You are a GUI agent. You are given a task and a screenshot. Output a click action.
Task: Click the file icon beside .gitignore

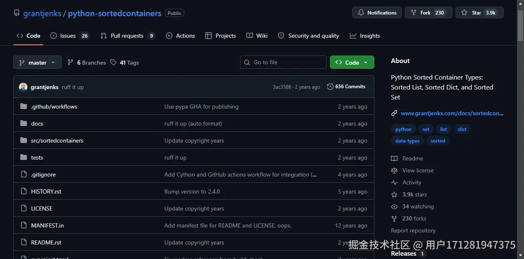24,174
